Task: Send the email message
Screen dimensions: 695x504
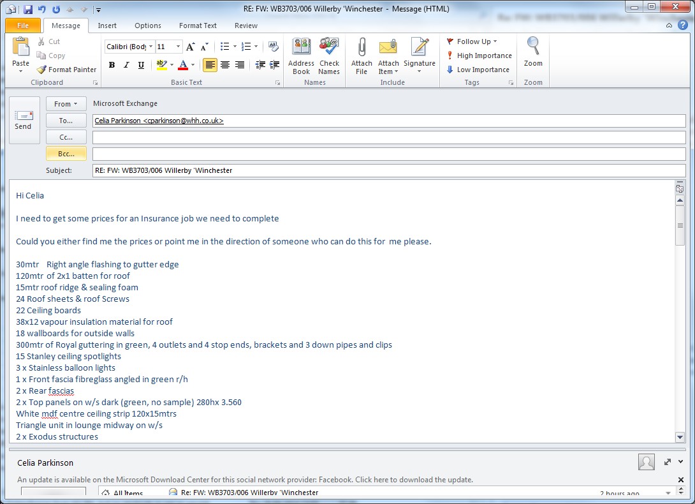Action: [24, 120]
